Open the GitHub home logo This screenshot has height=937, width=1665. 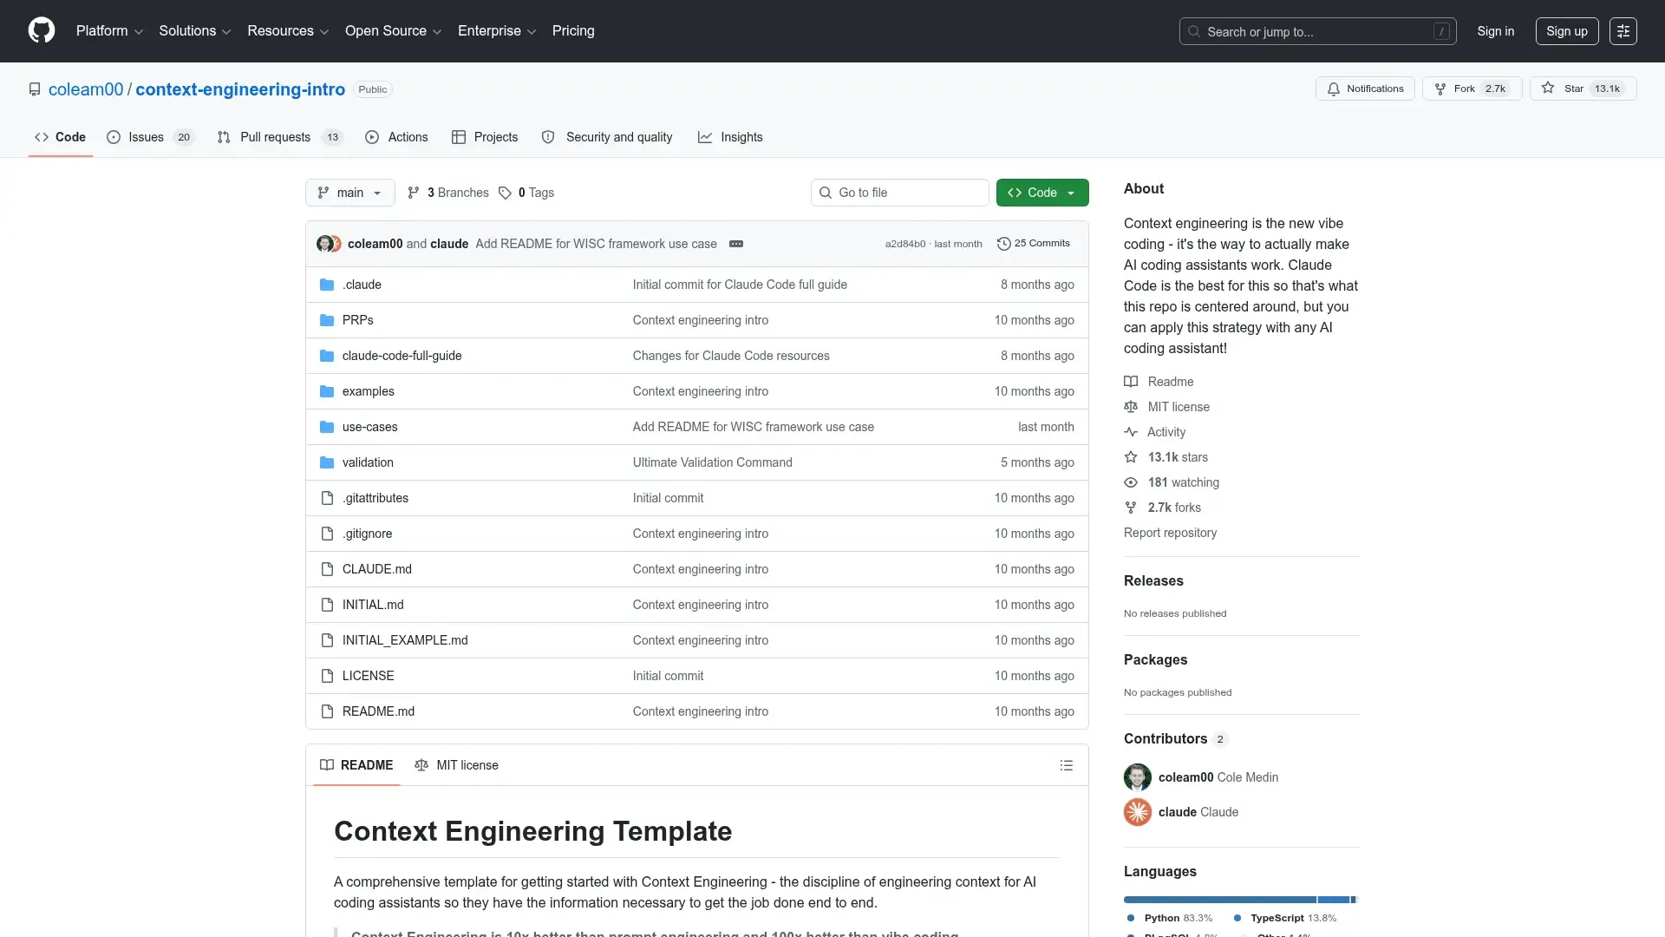[41, 30]
